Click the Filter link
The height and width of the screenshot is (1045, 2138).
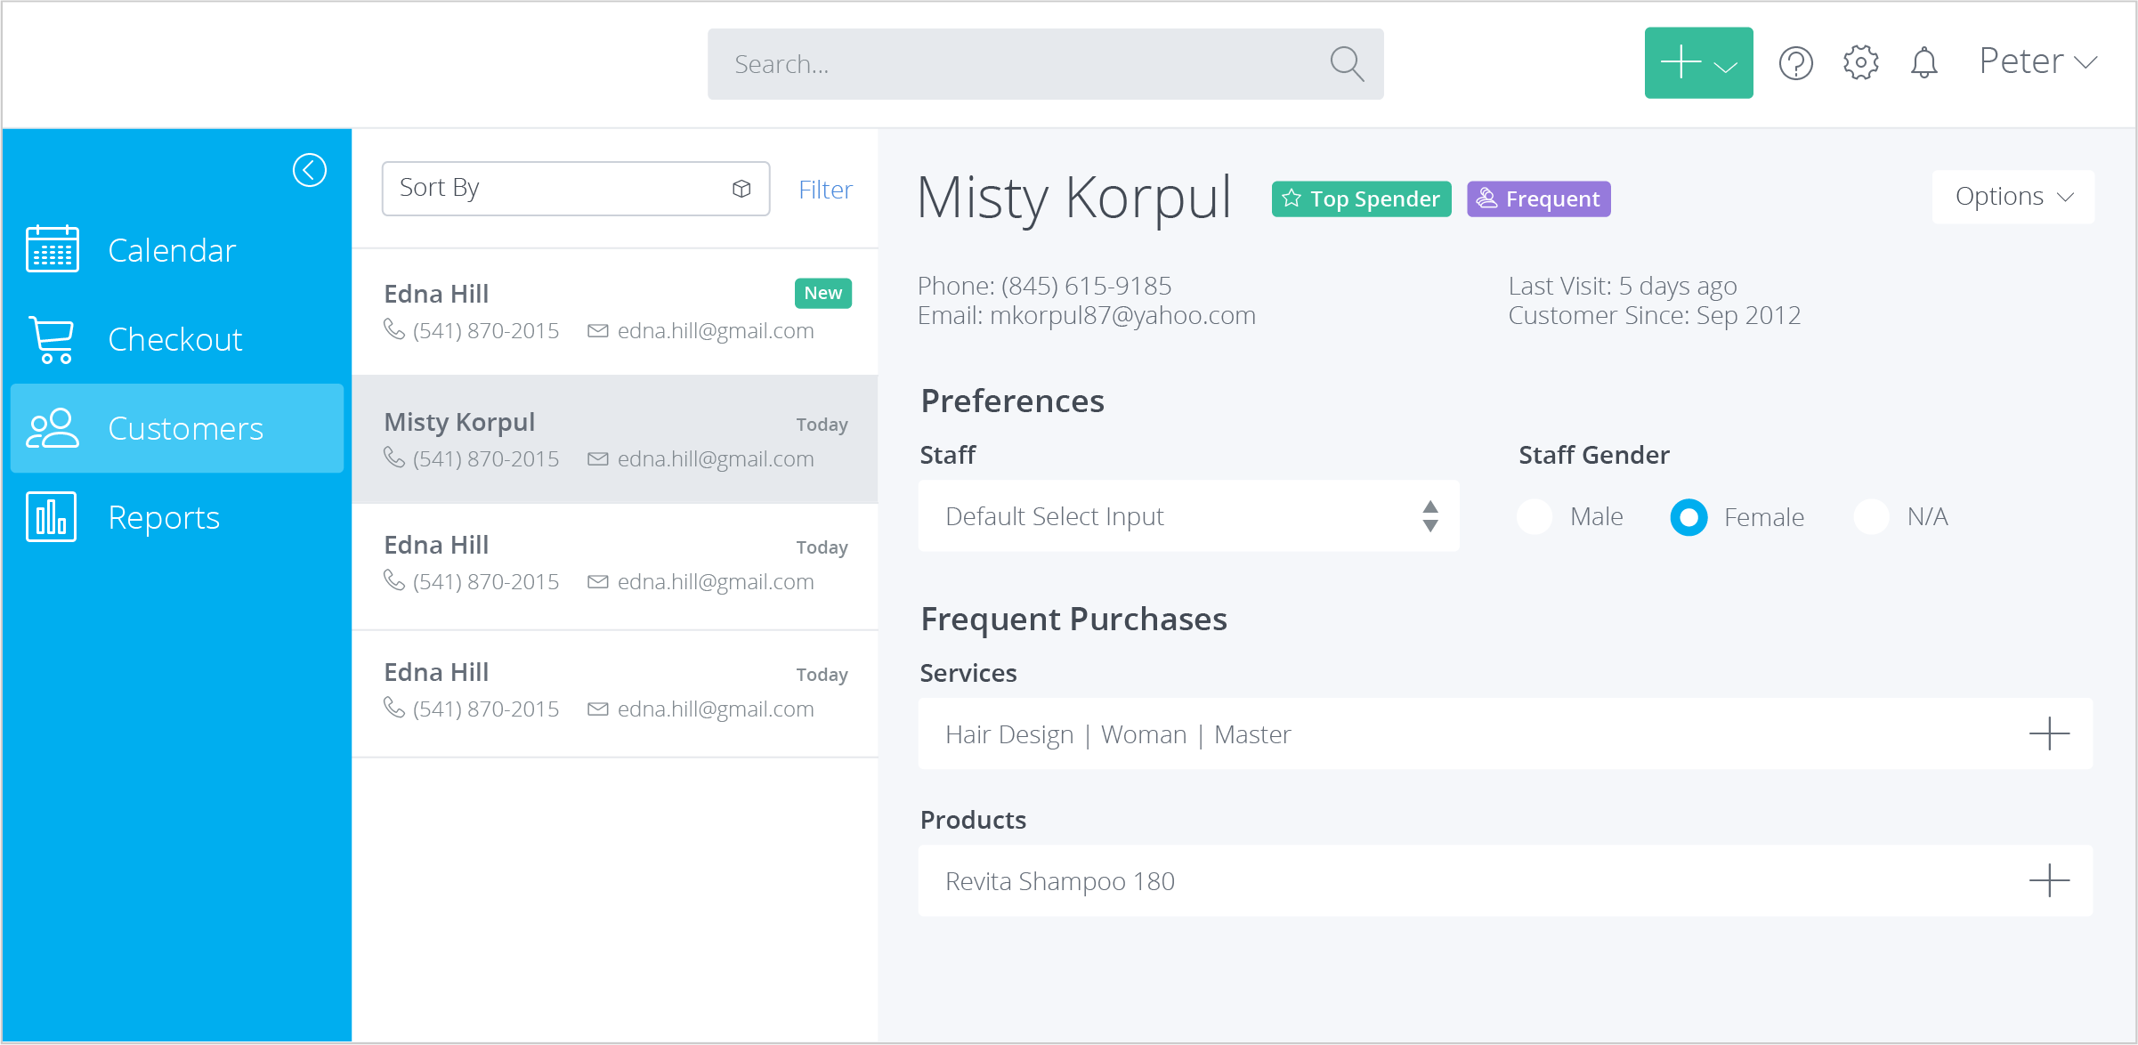tap(825, 189)
